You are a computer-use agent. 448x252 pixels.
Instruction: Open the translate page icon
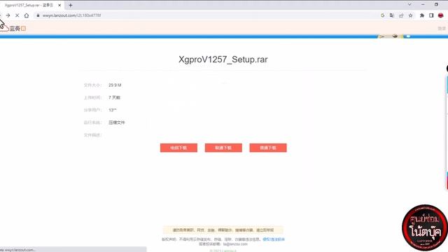coord(392,15)
